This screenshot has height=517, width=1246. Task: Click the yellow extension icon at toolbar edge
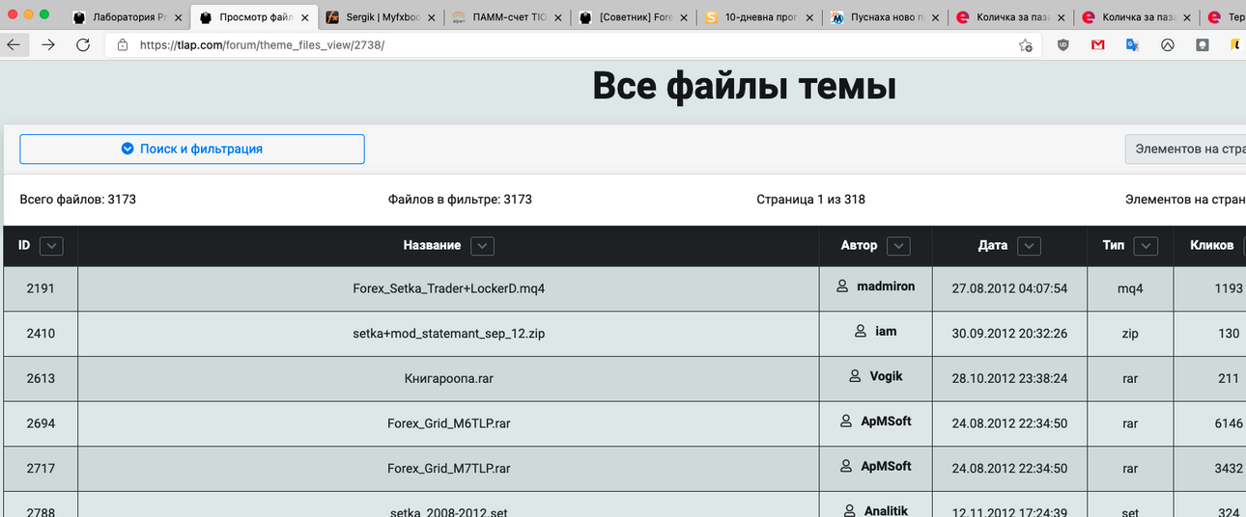click(x=1236, y=45)
